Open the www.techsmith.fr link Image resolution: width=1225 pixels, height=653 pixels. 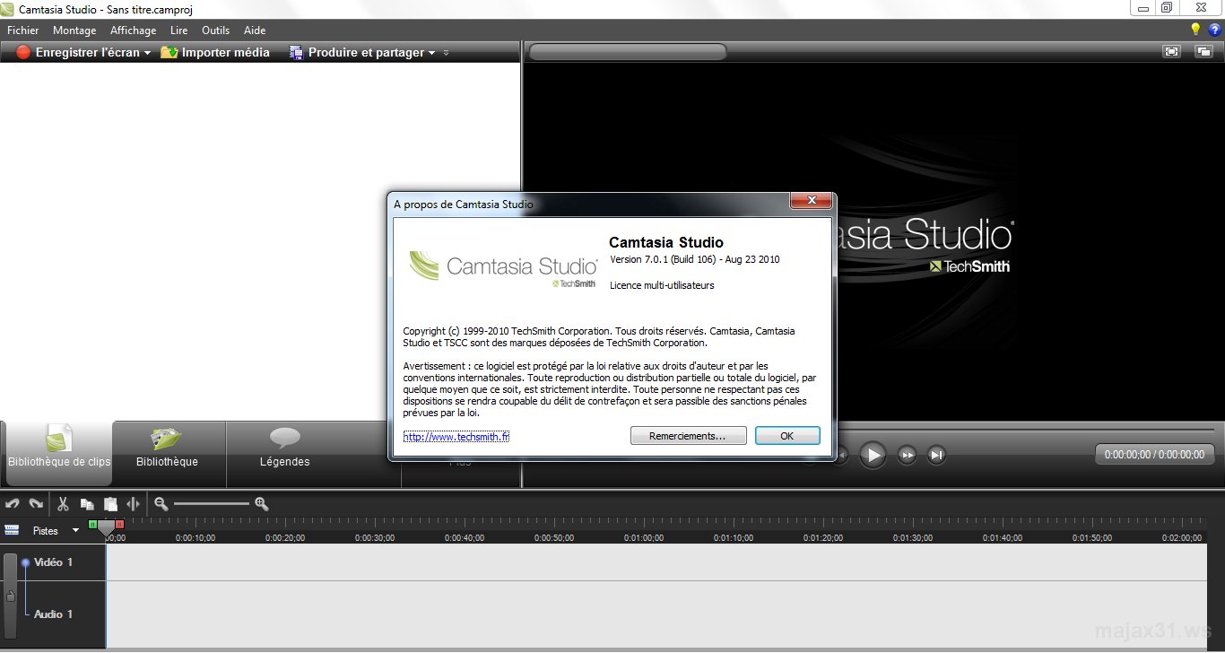click(456, 436)
